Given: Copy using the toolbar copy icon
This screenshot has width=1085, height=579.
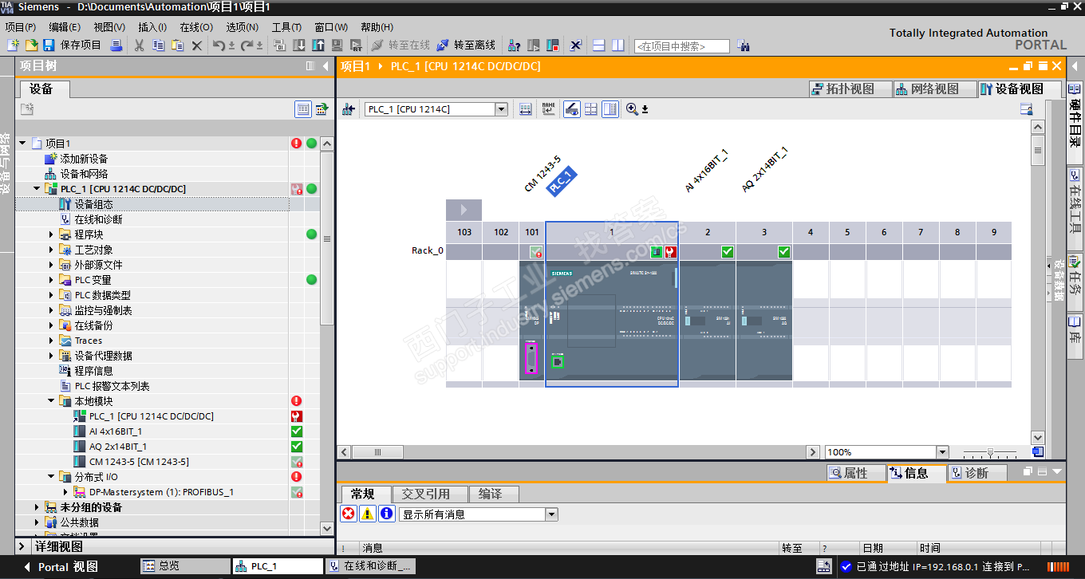Looking at the screenshot, I should 160,45.
